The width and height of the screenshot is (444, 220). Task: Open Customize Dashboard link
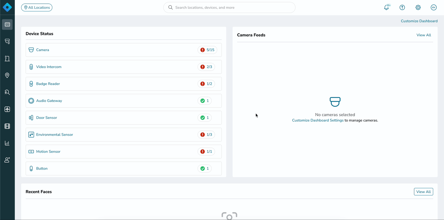click(419, 21)
